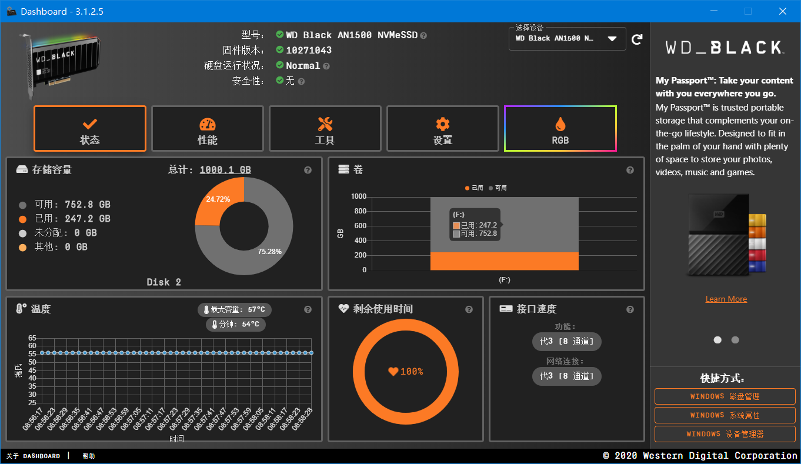Click the thermometer icon beside 温度
The height and width of the screenshot is (464, 801).
[x=21, y=308]
